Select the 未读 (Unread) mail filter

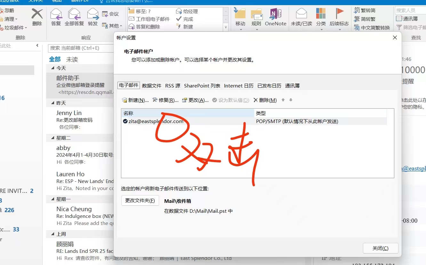72,59
